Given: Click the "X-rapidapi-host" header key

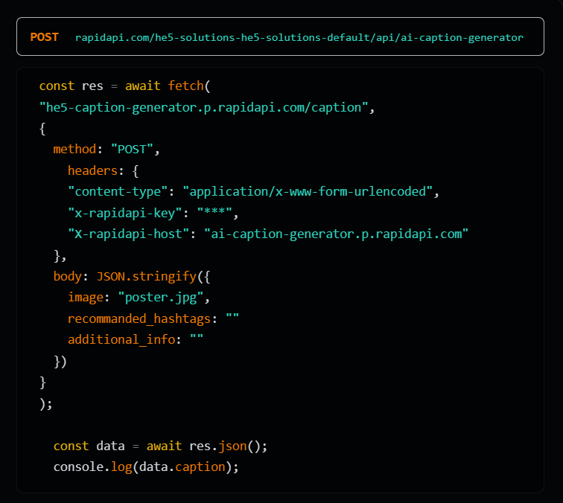Looking at the screenshot, I should coord(129,234).
